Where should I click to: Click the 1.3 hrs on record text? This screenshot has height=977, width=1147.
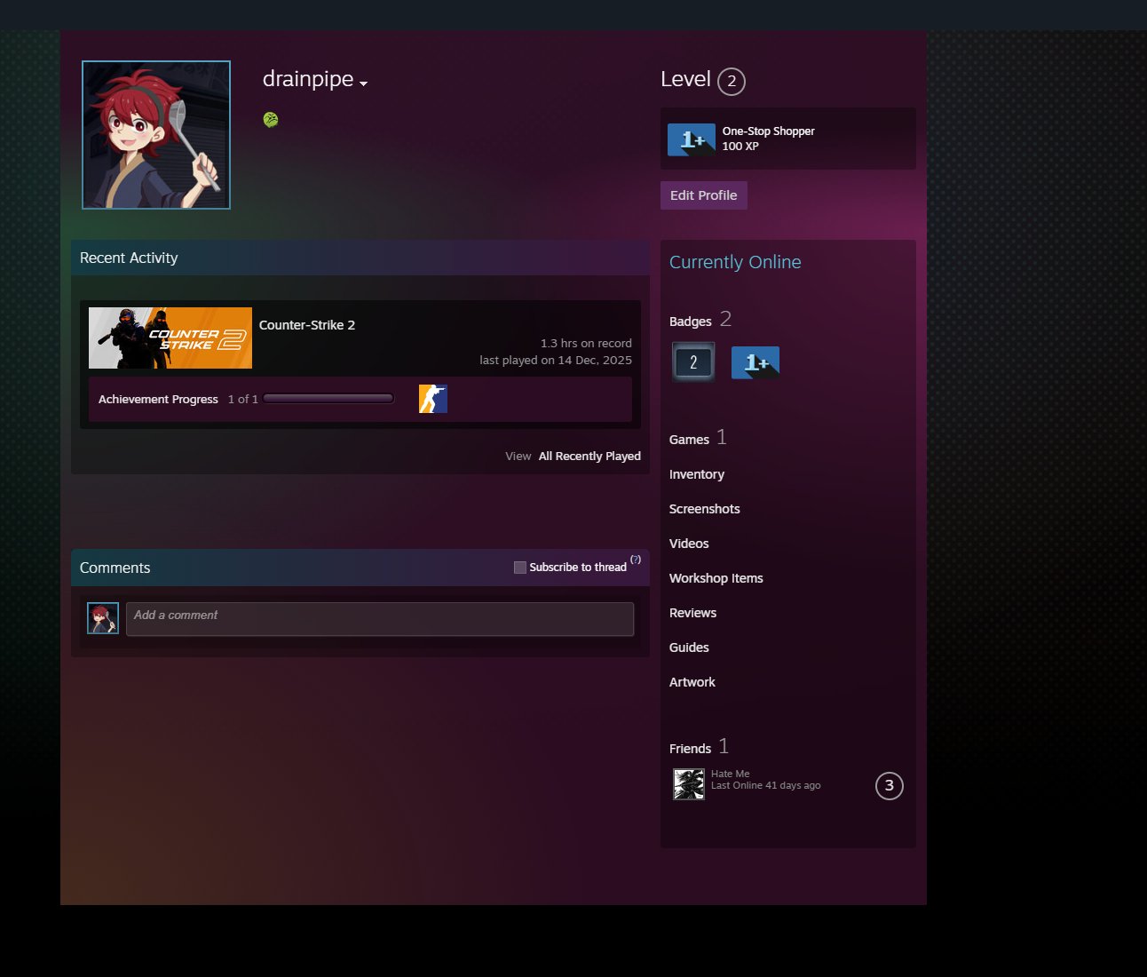click(x=586, y=344)
